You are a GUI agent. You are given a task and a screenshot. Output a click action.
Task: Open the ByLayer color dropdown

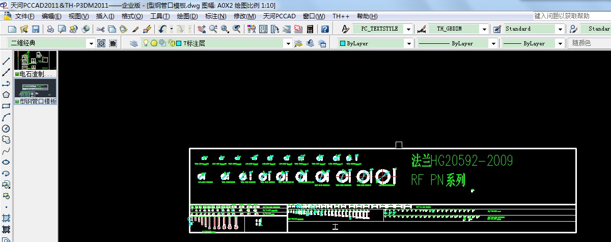pos(408,44)
